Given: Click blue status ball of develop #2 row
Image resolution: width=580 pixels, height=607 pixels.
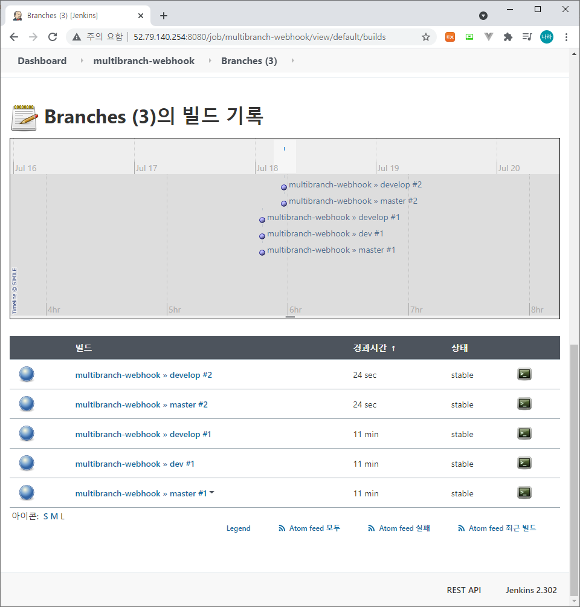Looking at the screenshot, I should 27,374.
